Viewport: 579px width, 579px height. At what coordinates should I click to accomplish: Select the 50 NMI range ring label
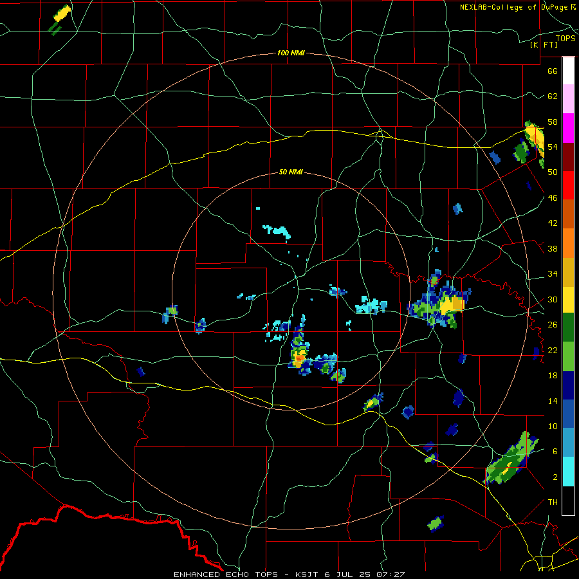pyautogui.click(x=291, y=172)
